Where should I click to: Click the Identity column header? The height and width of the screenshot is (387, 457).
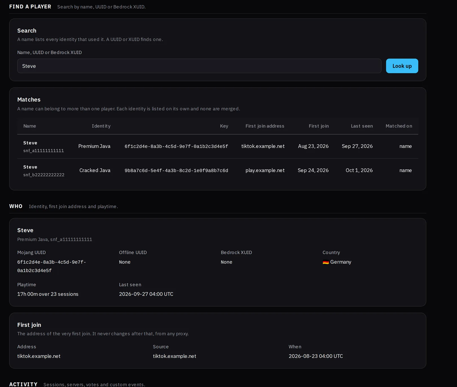[101, 126]
